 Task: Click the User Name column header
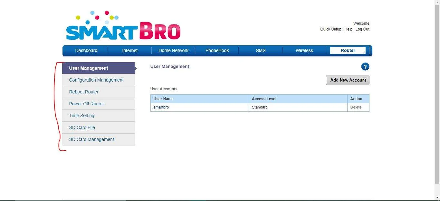[x=200, y=99]
